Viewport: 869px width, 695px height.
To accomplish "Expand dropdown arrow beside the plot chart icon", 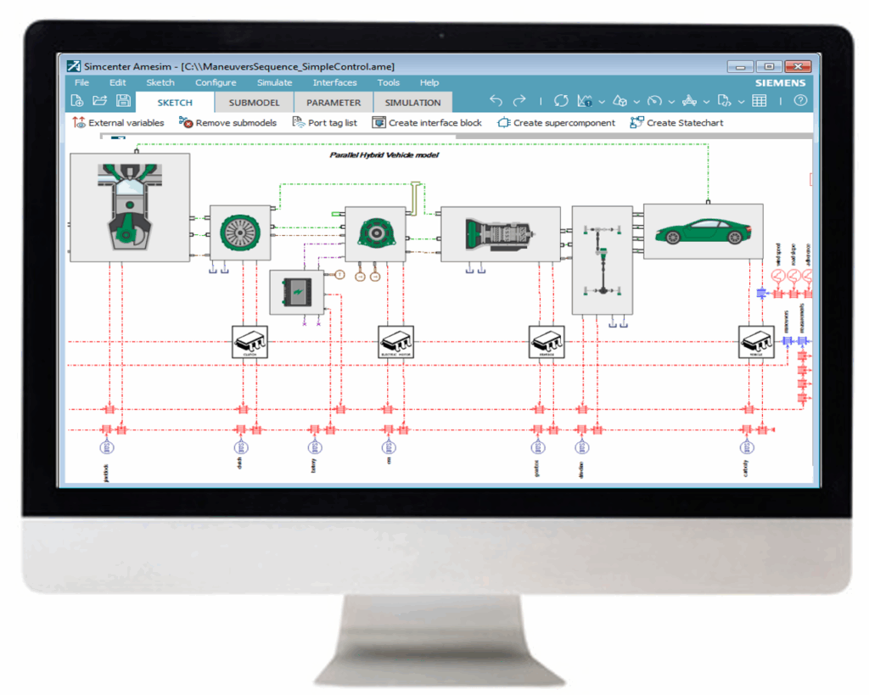I will [x=602, y=102].
